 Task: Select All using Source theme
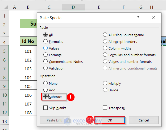pos(105,35)
